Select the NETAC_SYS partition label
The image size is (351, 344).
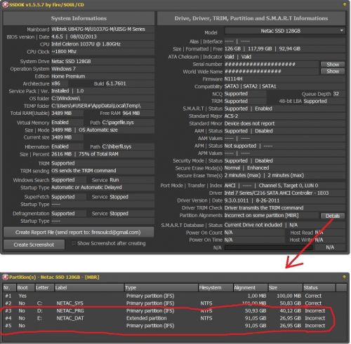pyautogui.click(x=69, y=303)
